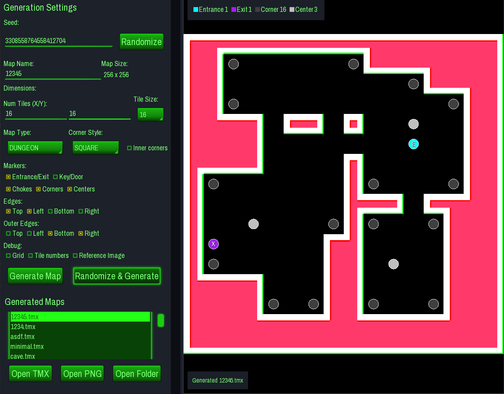Enable the Outer Edges Left checkbox
The image size is (504, 394).
pos(29,233)
